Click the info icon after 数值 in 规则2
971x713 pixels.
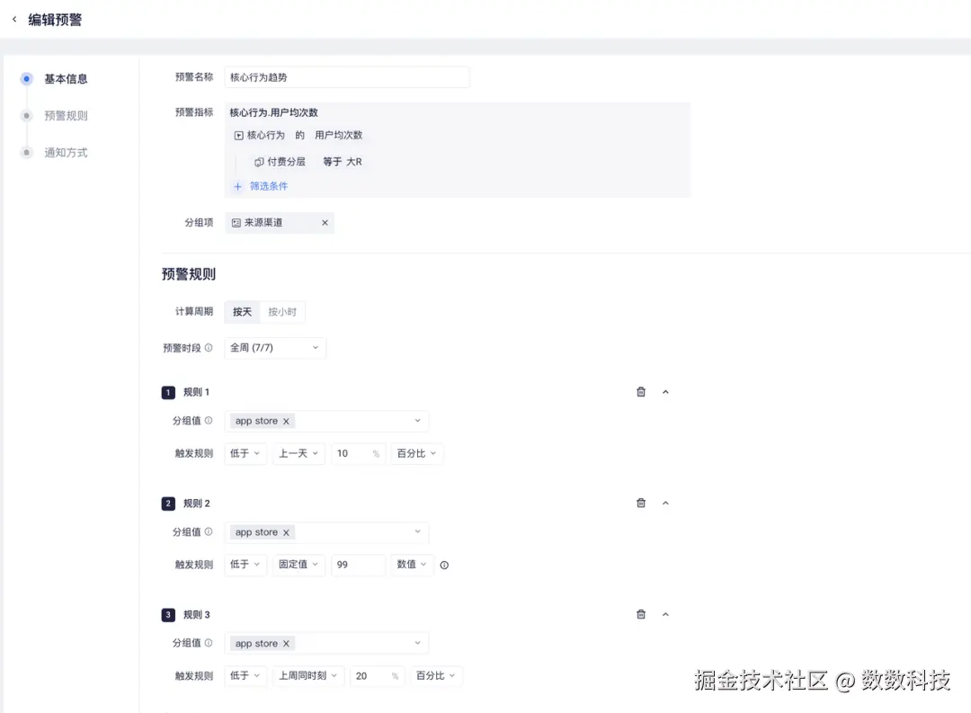tap(443, 565)
